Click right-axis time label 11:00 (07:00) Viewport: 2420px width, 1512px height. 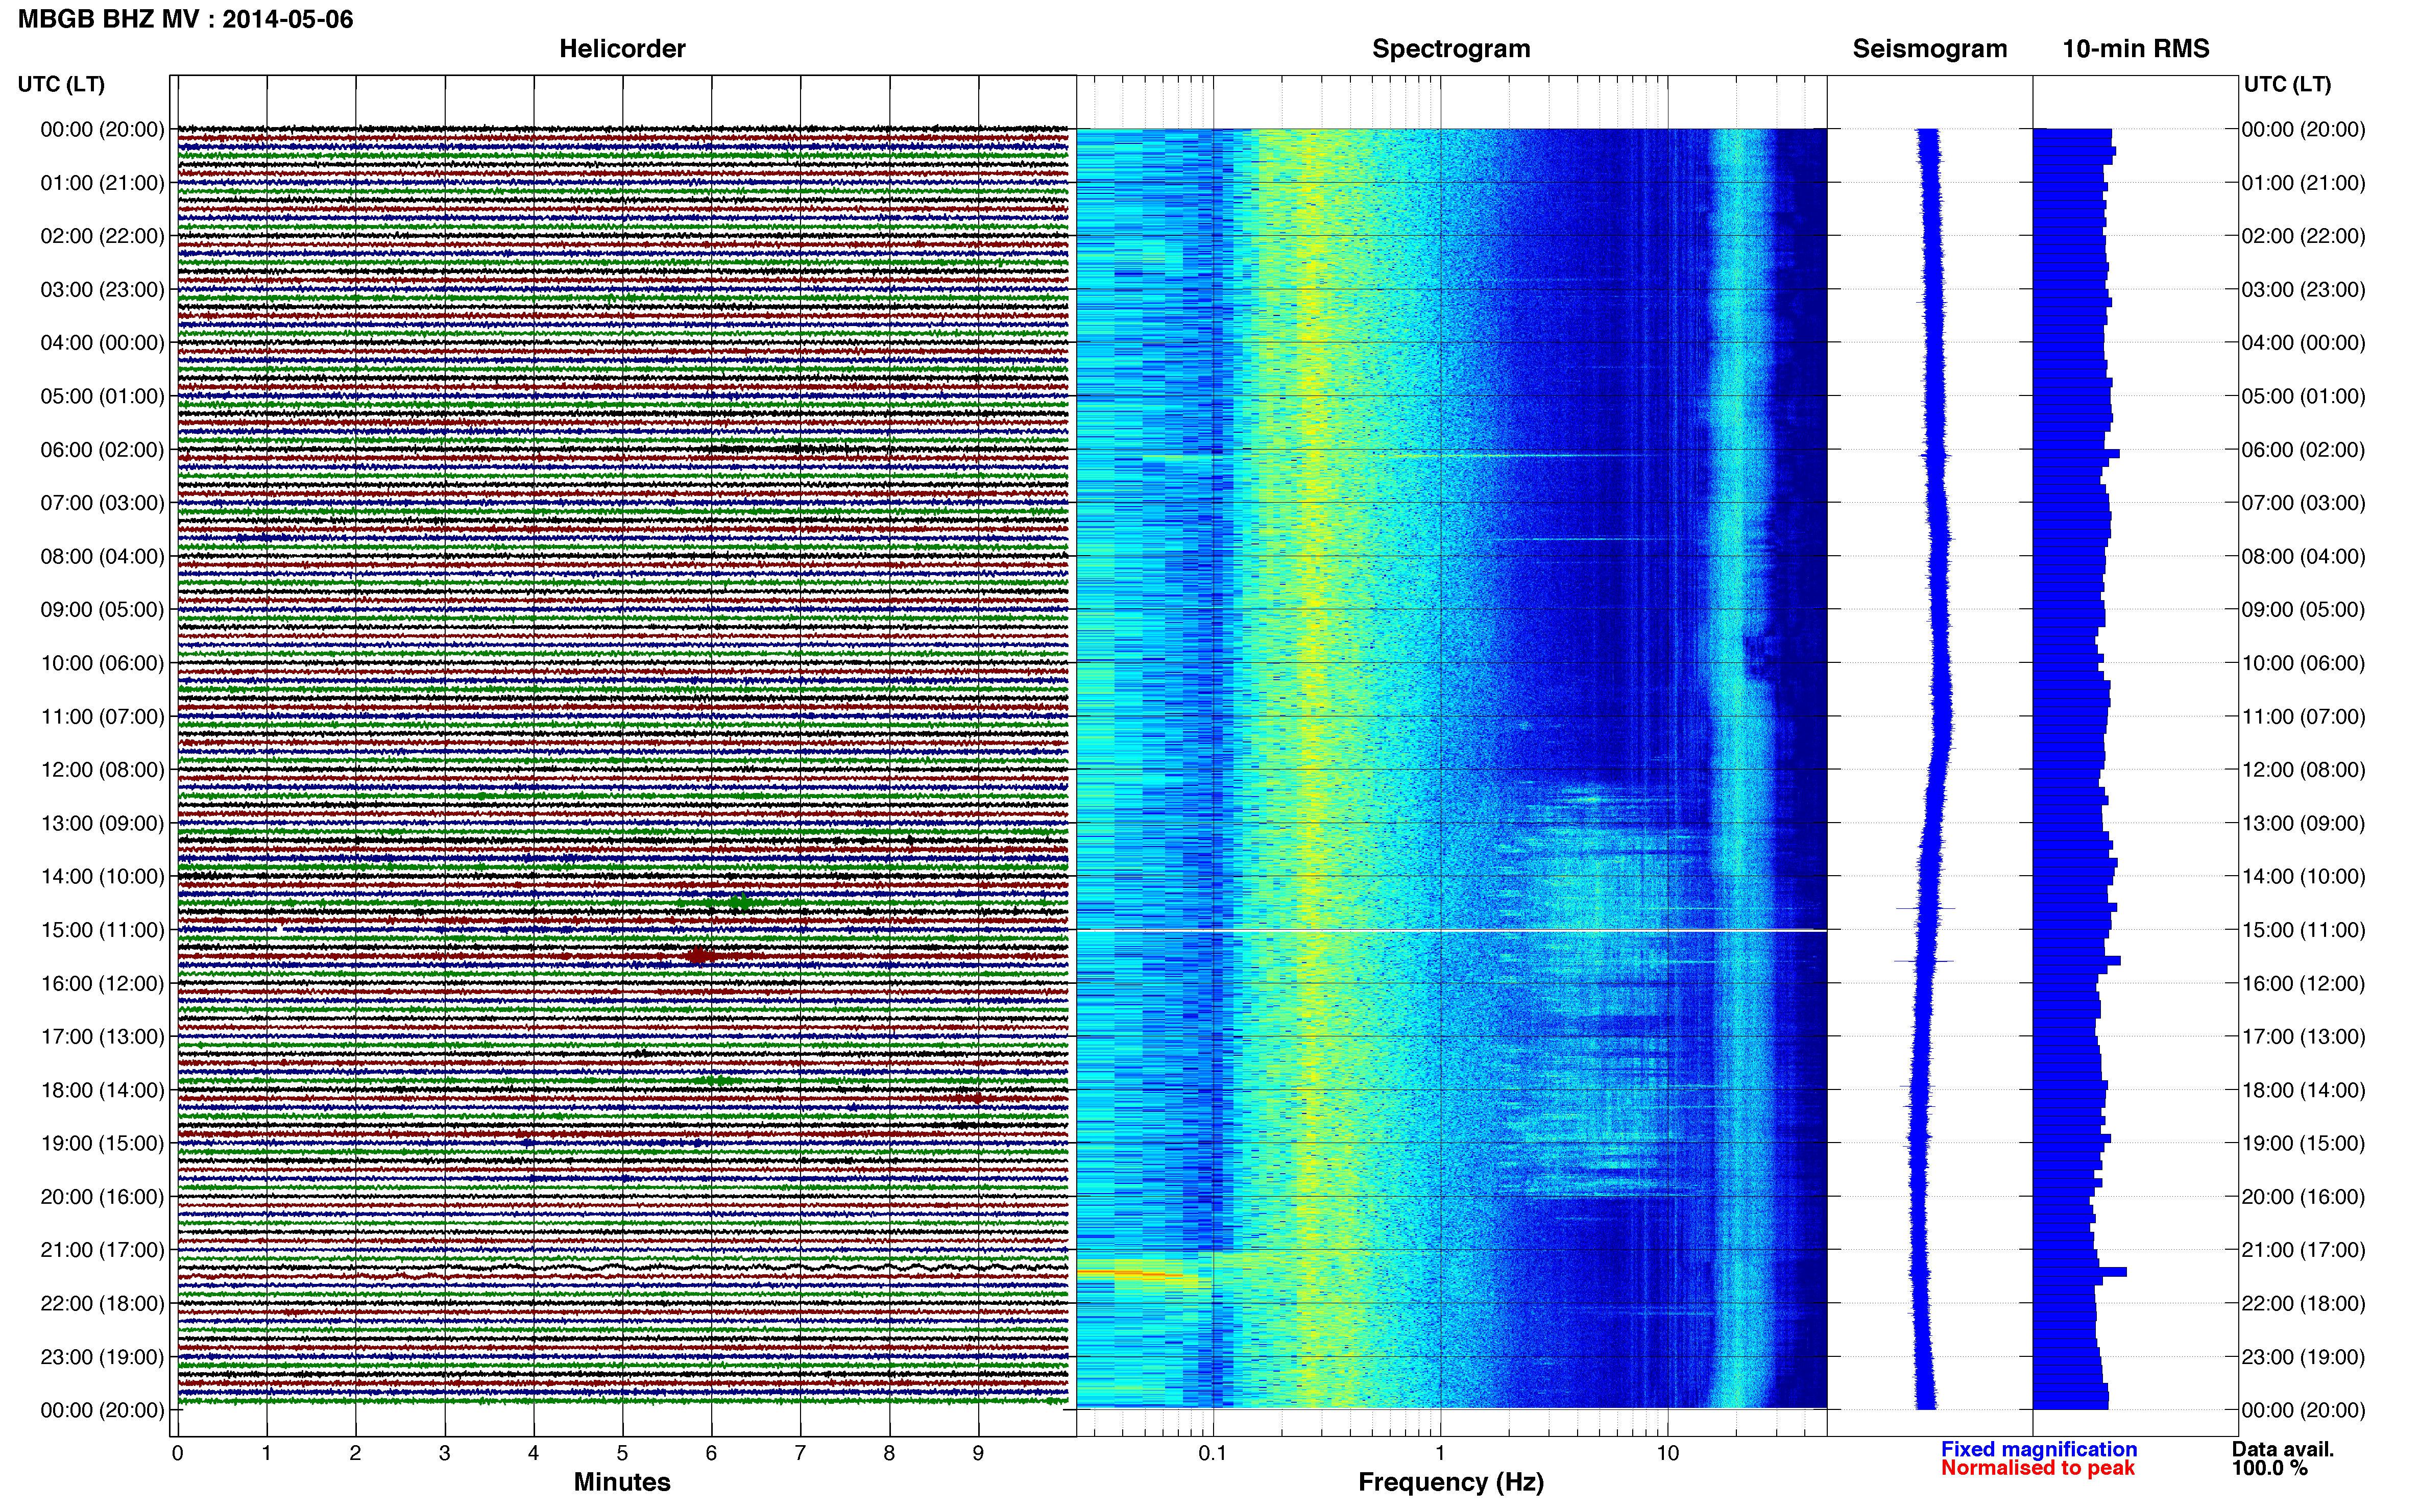[x=2303, y=717]
